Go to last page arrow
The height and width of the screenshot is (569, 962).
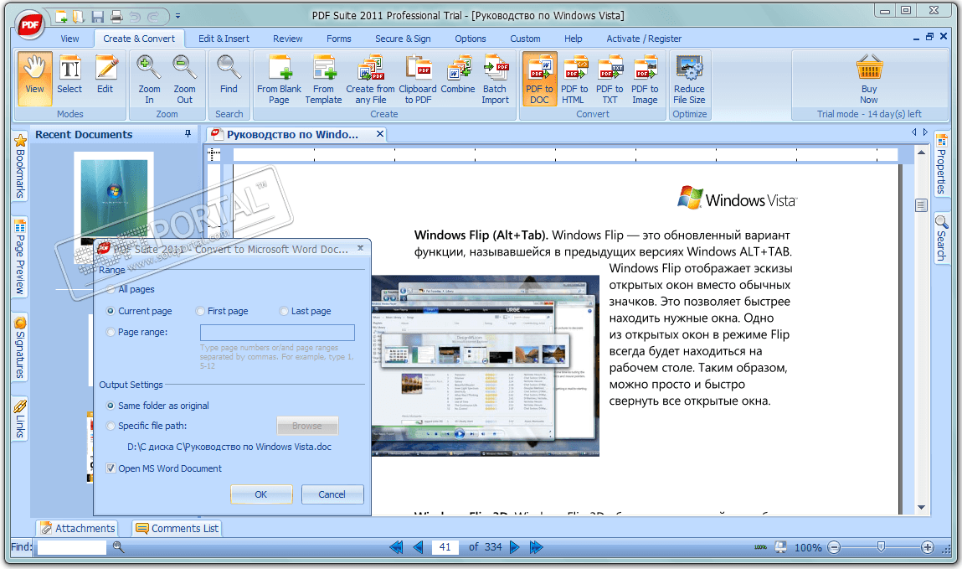536,547
